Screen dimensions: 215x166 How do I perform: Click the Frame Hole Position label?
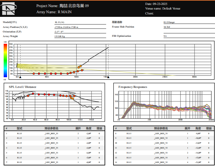click(123, 27)
